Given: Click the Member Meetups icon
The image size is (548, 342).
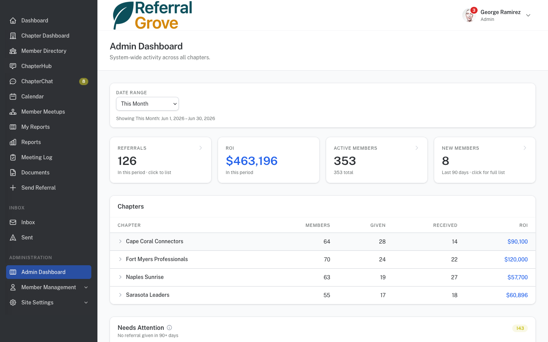Looking at the screenshot, I should [13, 112].
